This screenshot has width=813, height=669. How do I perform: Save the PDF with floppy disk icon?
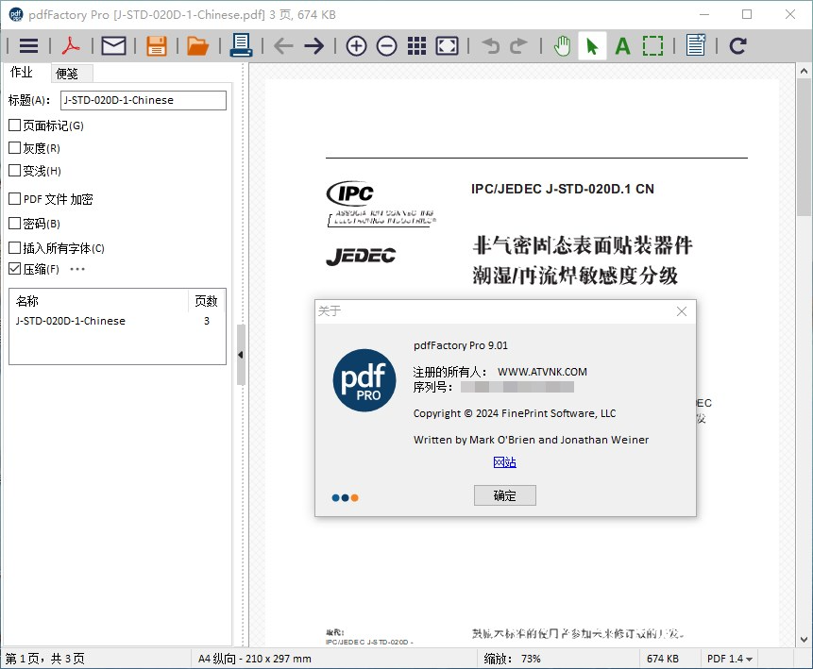pos(156,46)
